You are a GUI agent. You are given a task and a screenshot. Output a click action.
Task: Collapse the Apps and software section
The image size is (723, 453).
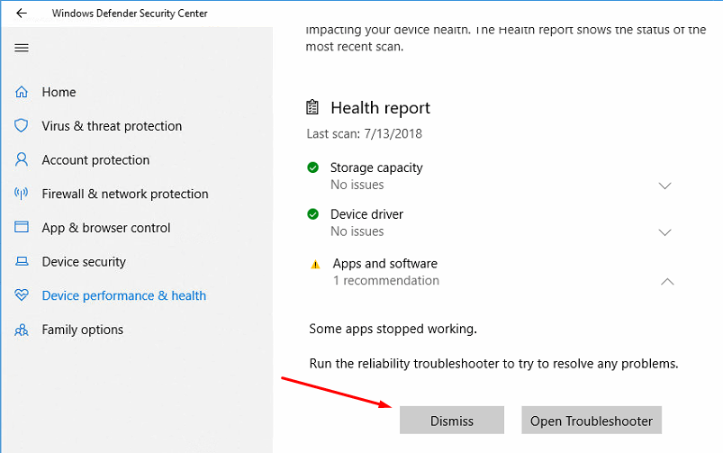coord(667,281)
